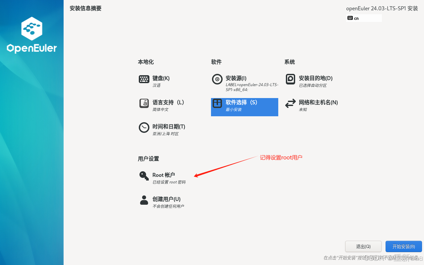The image size is (424, 265).
Task: Open 创建用户(U) settings
Action: [x=166, y=199]
